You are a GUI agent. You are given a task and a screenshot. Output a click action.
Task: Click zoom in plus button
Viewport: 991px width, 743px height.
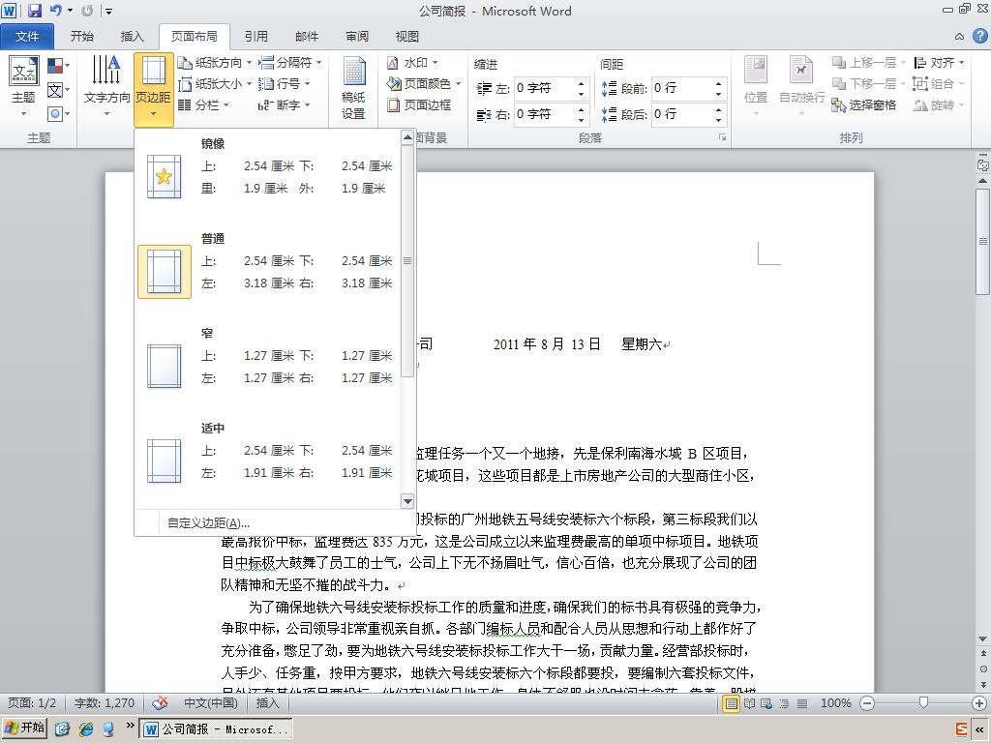(x=979, y=703)
